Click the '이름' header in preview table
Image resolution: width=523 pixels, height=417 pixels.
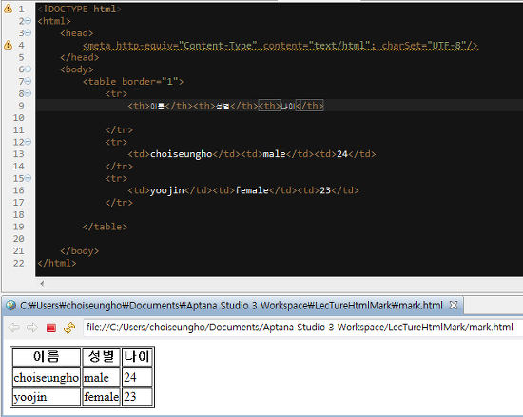click(47, 357)
